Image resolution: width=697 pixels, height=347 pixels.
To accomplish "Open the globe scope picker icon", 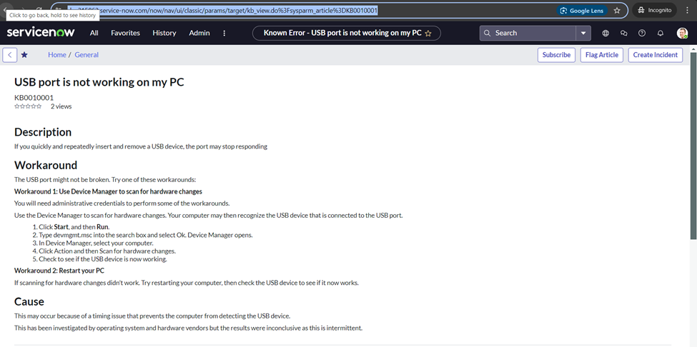I will pyautogui.click(x=605, y=33).
